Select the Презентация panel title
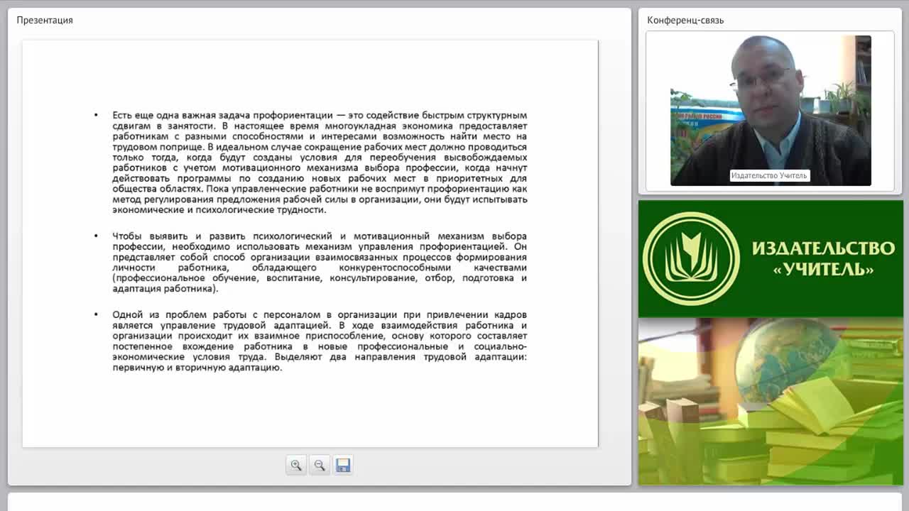The width and height of the screenshot is (909, 511). coord(45,20)
